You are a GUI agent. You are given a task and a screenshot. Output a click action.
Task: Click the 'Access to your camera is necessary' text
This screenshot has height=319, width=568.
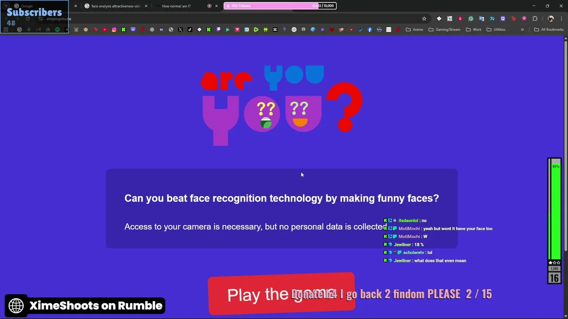[x=256, y=226]
